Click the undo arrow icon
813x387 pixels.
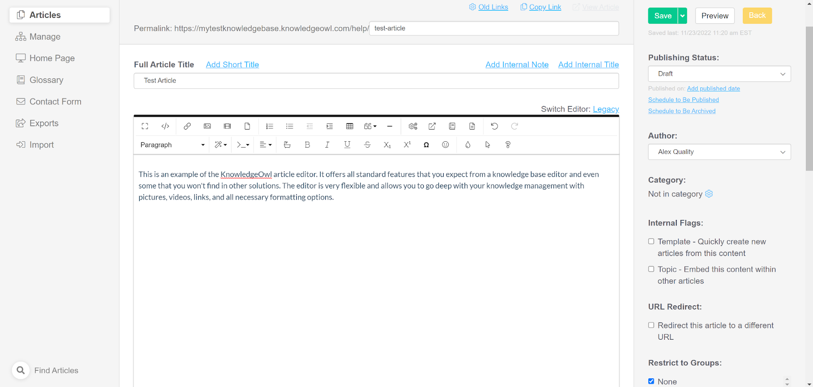tap(494, 126)
